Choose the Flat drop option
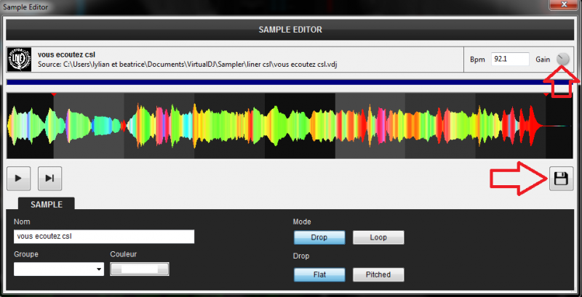This screenshot has height=297, width=582. click(319, 274)
